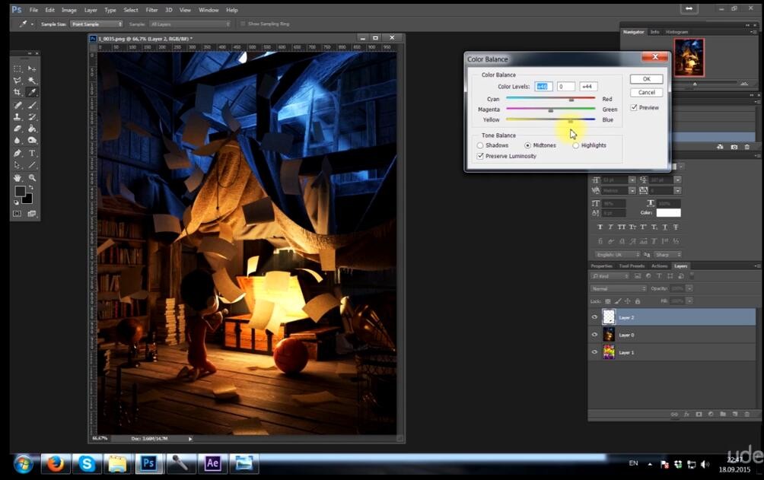
Task: Select Highlights tone balance option
Action: point(575,146)
